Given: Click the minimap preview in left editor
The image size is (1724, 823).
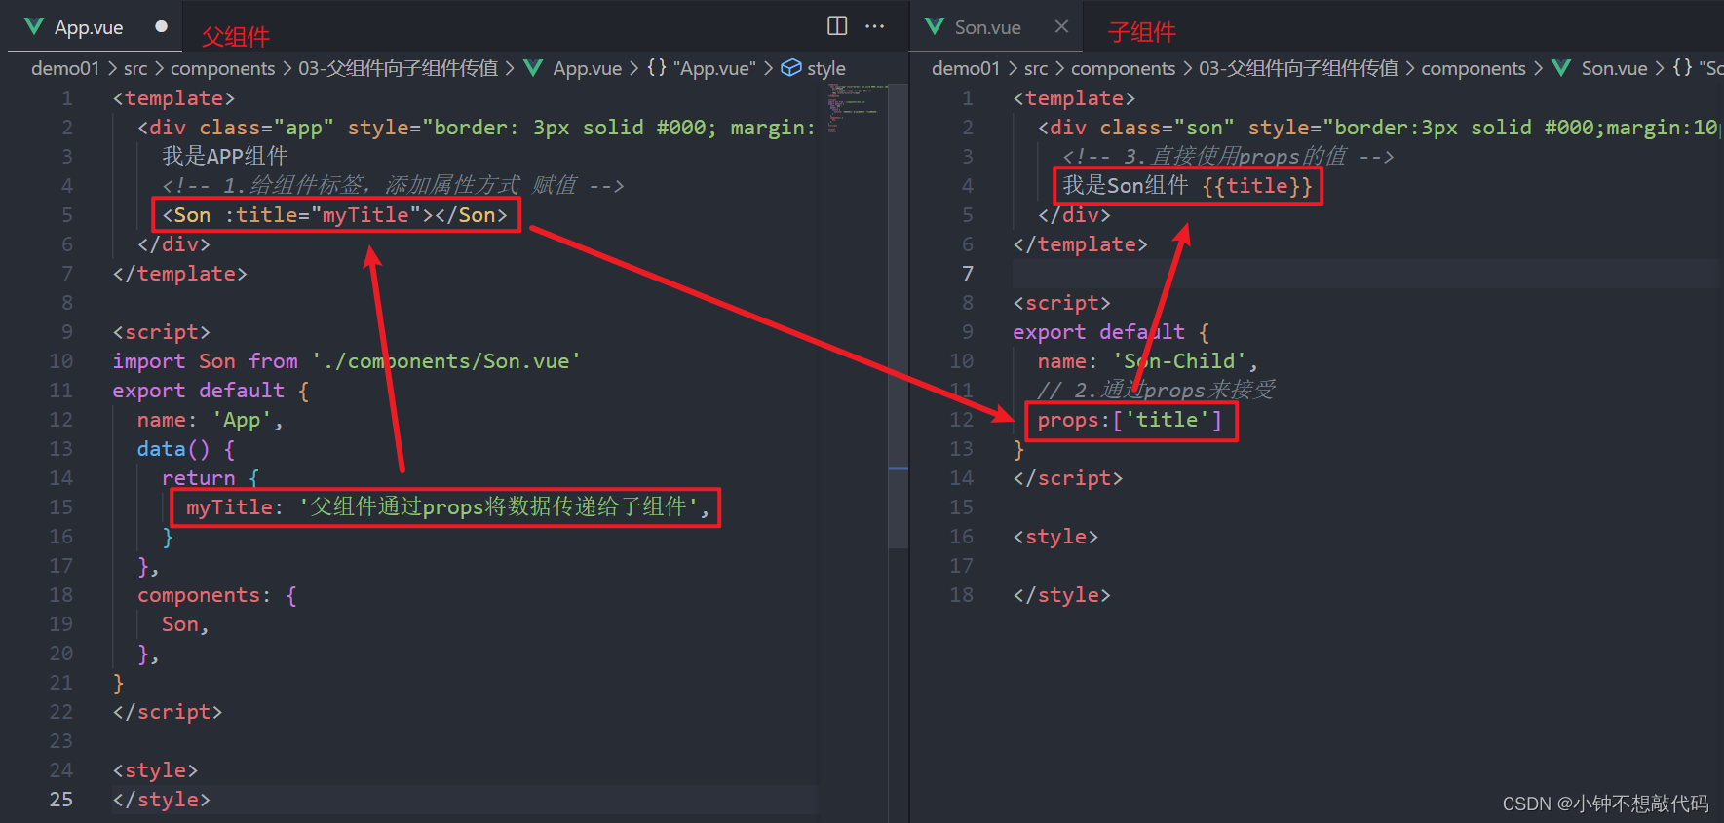Looking at the screenshot, I should pos(858,107).
